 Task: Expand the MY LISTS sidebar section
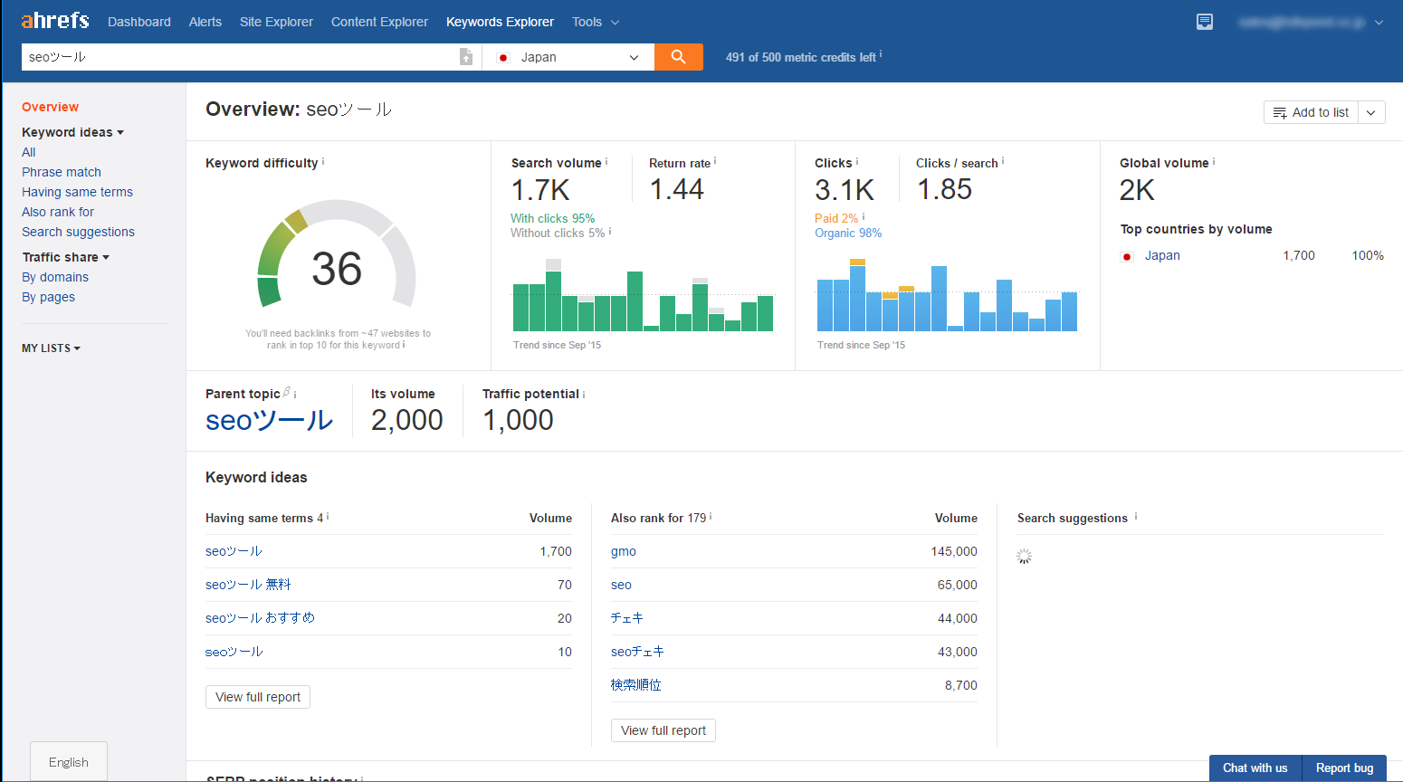click(x=51, y=348)
